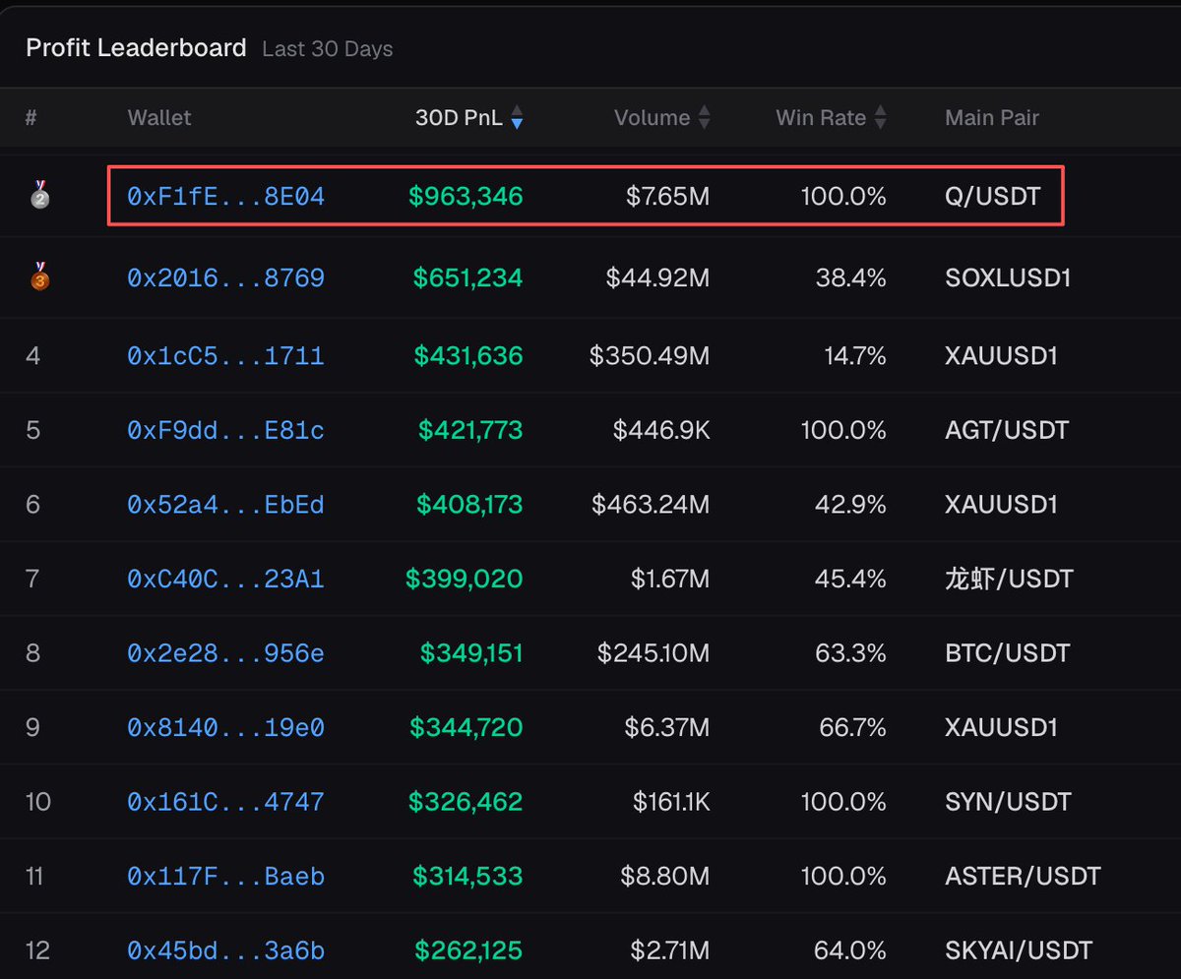The width and height of the screenshot is (1181, 979).
Task: Select the $399,020 PnL value
Action: [465, 579]
